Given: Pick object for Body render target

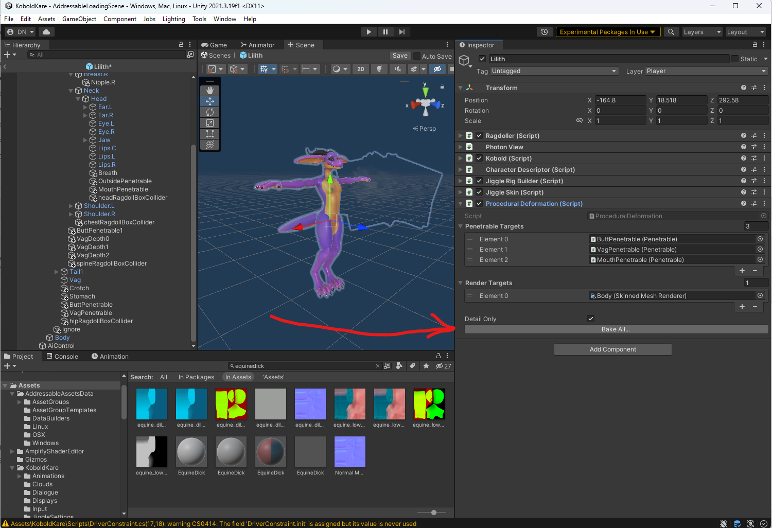Looking at the screenshot, I should (x=760, y=296).
